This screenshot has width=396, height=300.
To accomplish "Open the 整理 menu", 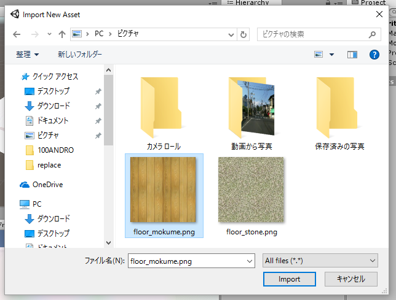I will click(27, 55).
